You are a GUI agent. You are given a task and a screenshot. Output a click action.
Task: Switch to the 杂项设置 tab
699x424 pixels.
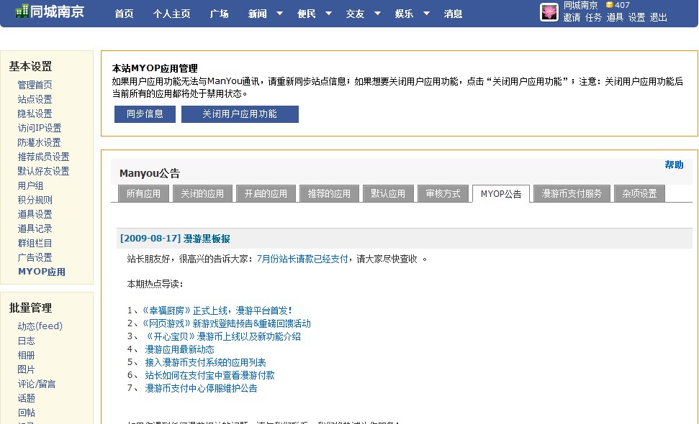click(x=639, y=193)
